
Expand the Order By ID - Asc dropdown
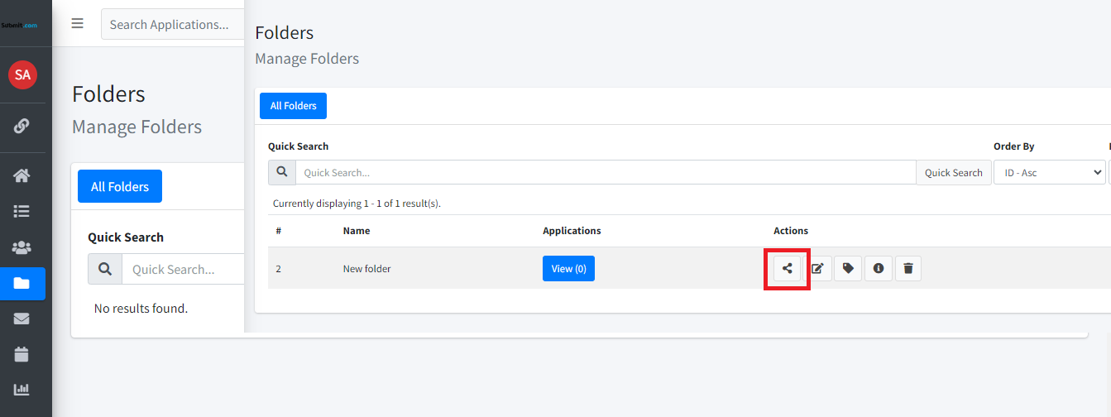pyautogui.click(x=1049, y=172)
